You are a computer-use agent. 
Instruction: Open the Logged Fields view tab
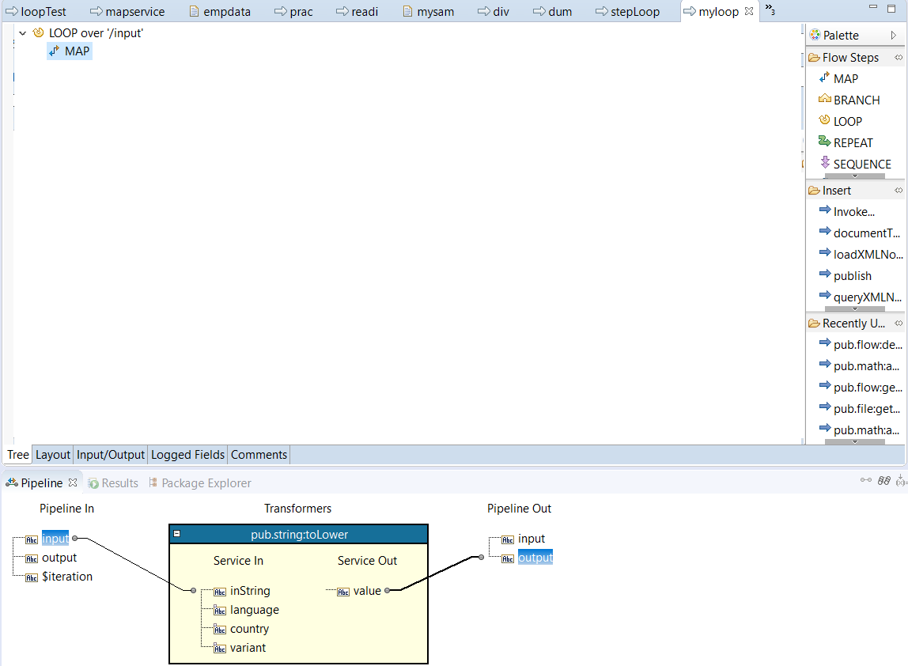[x=187, y=455]
